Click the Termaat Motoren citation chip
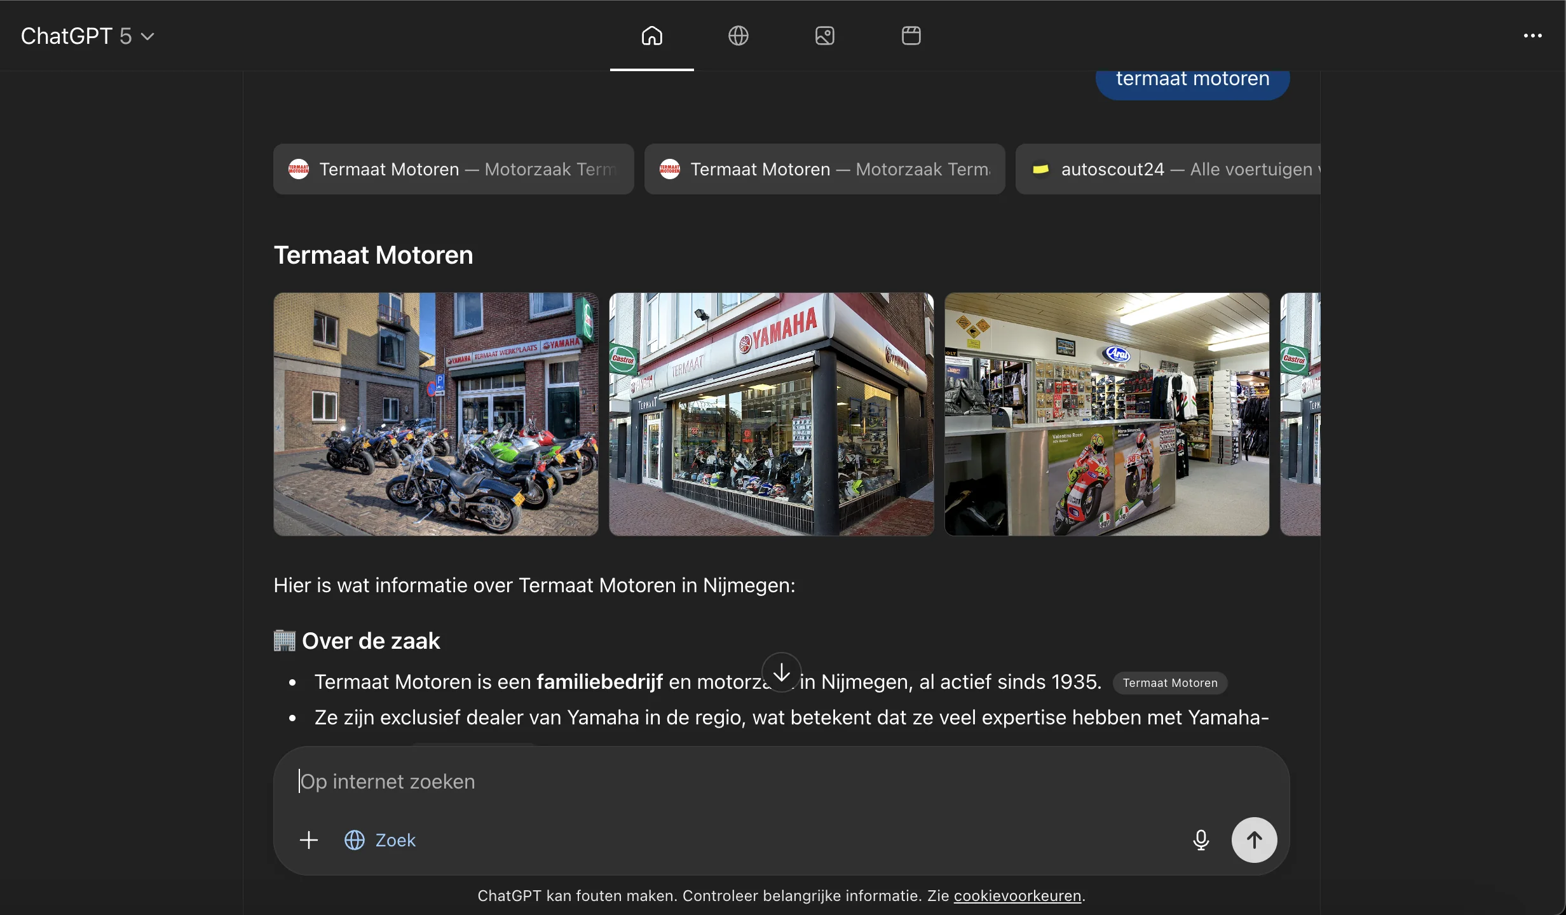 click(1169, 683)
